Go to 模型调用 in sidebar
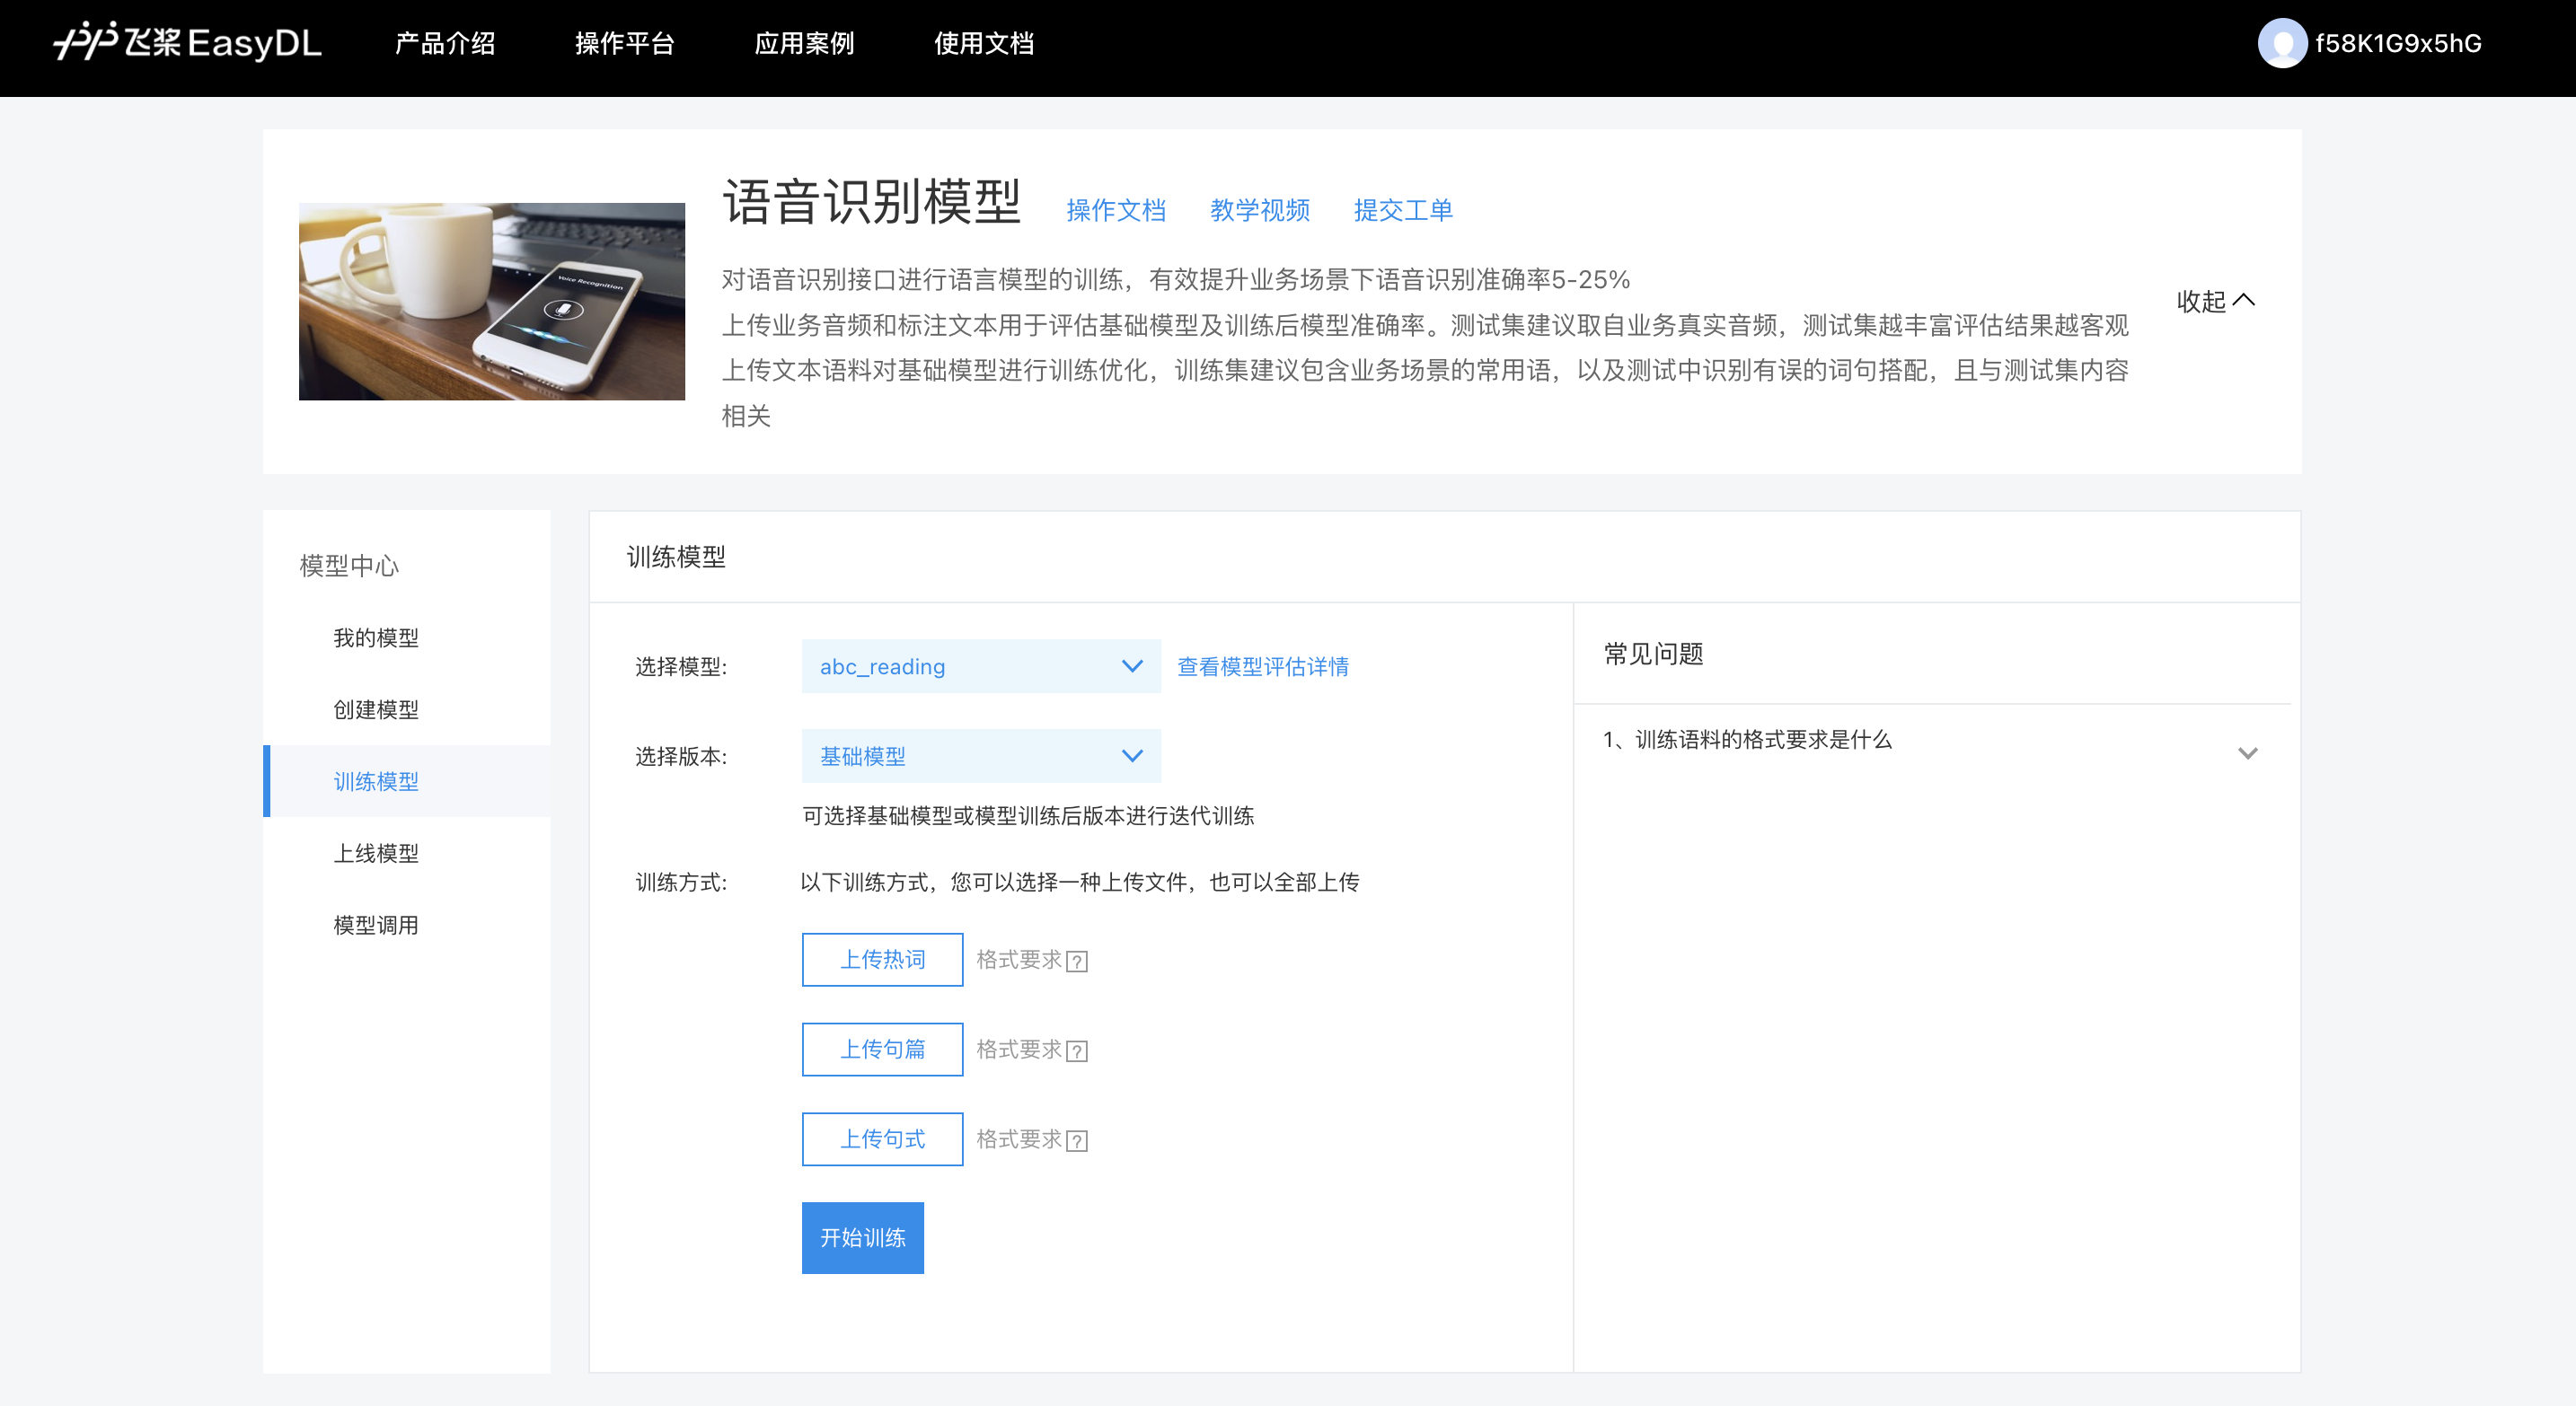Image resolution: width=2576 pixels, height=1406 pixels. point(376,926)
